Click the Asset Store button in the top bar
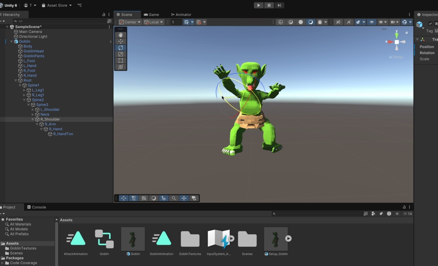Screen dimensions: 438x266 point(56,5)
